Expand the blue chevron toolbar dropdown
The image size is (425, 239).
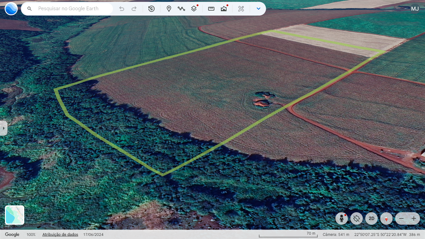click(258, 9)
